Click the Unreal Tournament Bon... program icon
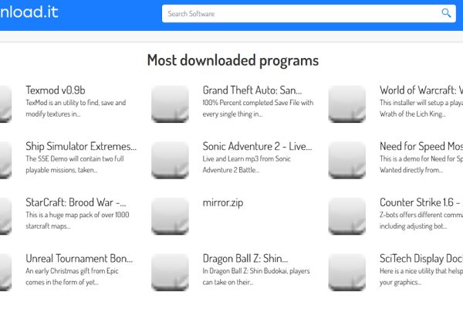Viewport: 463px width, 309px height. (x=5, y=273)
